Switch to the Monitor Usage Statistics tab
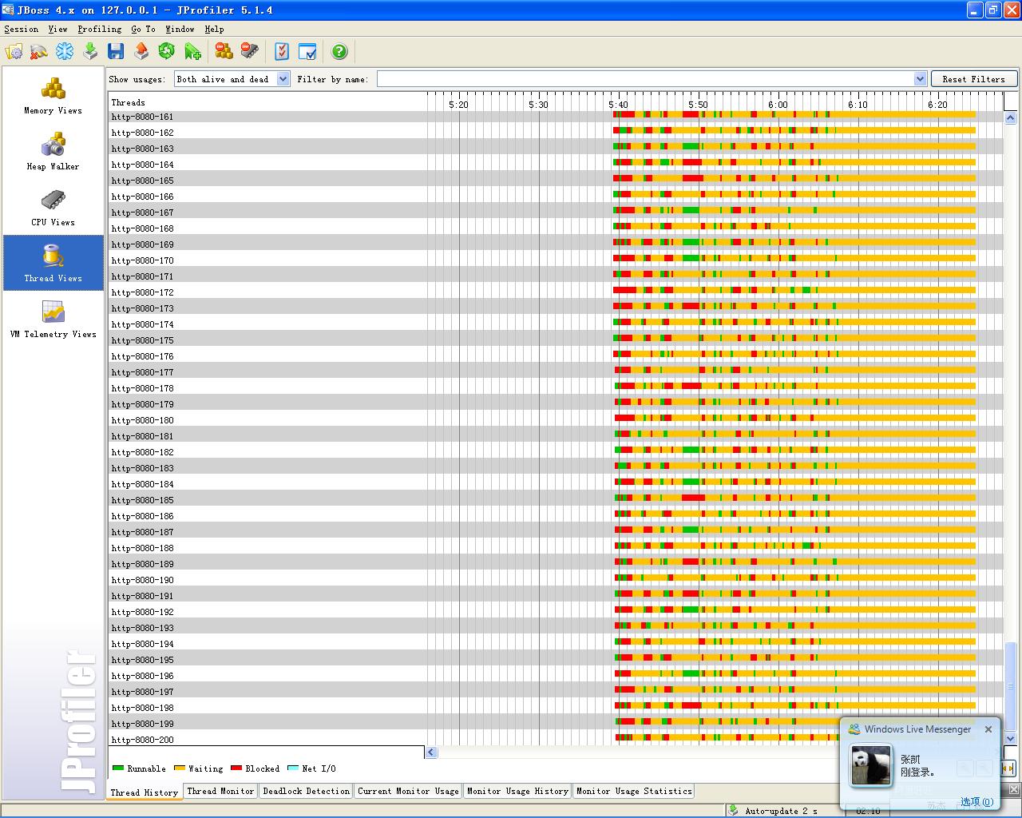 (x=634, y=791)
